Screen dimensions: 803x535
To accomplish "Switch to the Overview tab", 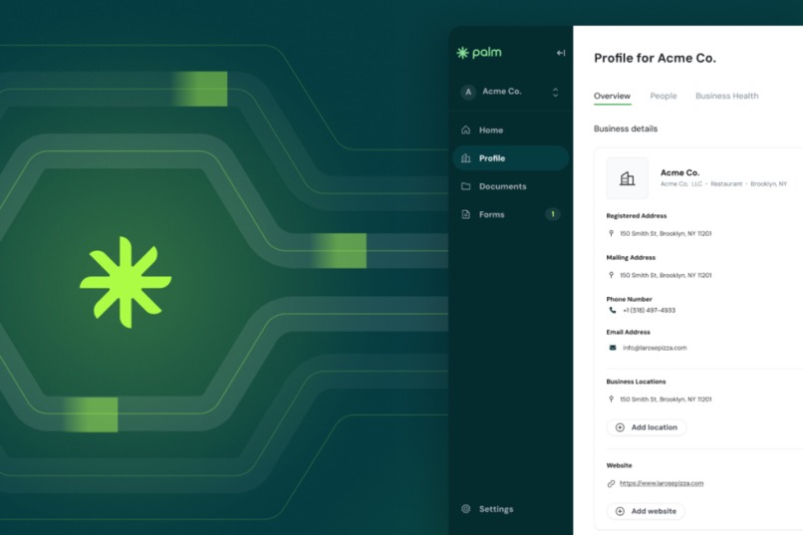I will pyautogui.click(x=612, y=96).
